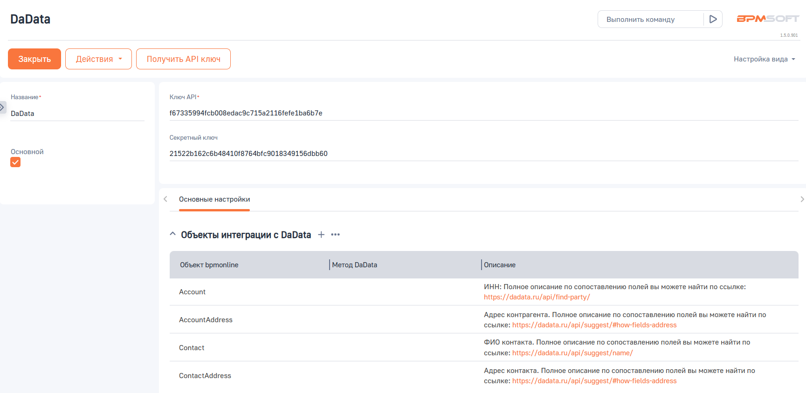Open the three-dots menu for integration objects
The image size is (806, 393).
coord(335,235)
